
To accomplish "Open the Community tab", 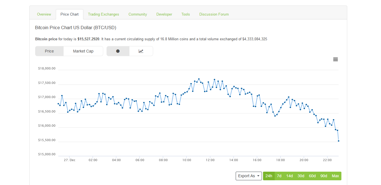I will coord(138,14).
